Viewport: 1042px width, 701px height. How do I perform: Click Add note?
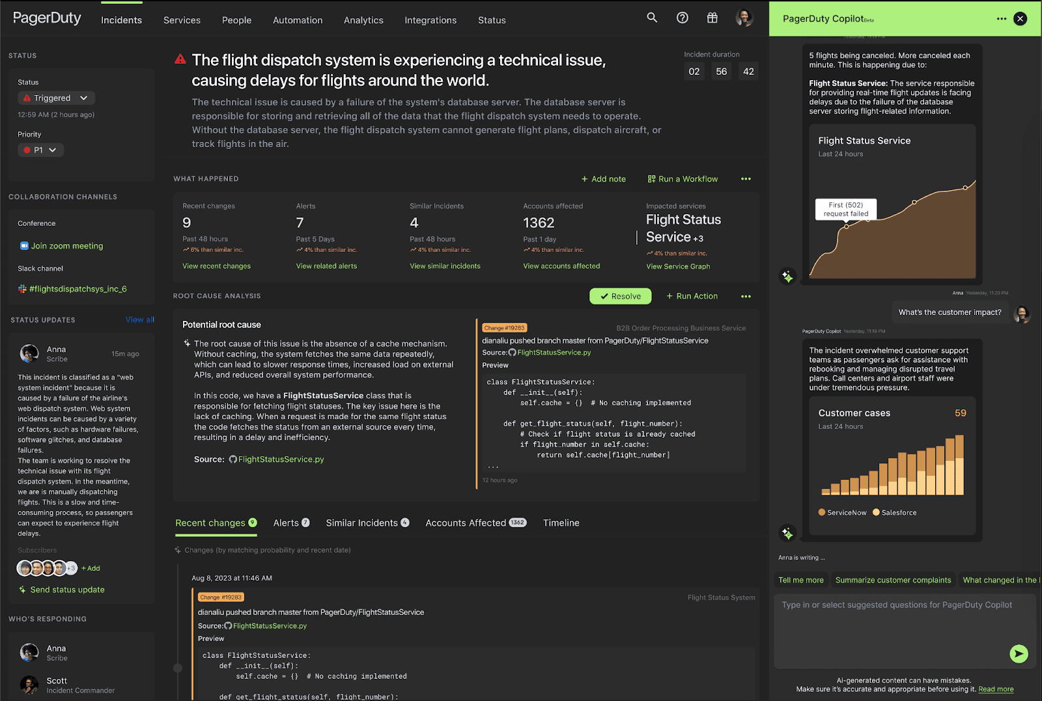click(x=603, y=179)
